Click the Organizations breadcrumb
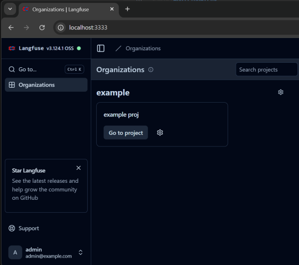Viewport: 299px width, 265px height. pyautogui.click(x=143, y=48)
